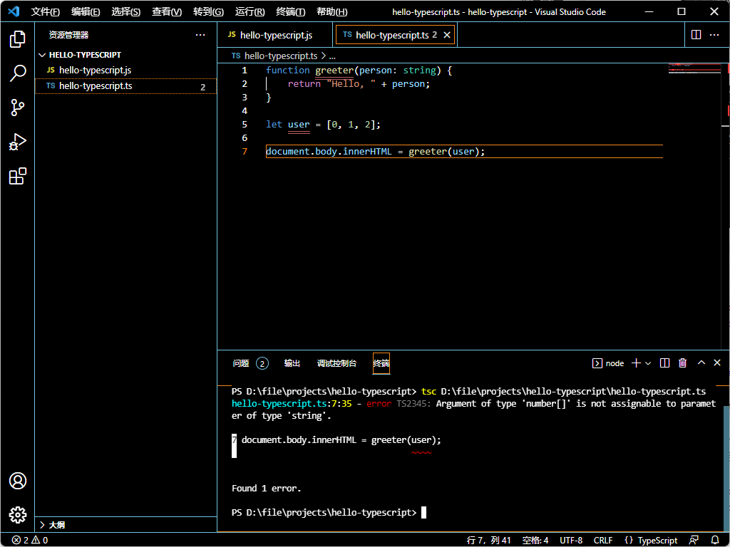Click the Accounts icon
Screen dimensions: 730x547
(18, 481)
